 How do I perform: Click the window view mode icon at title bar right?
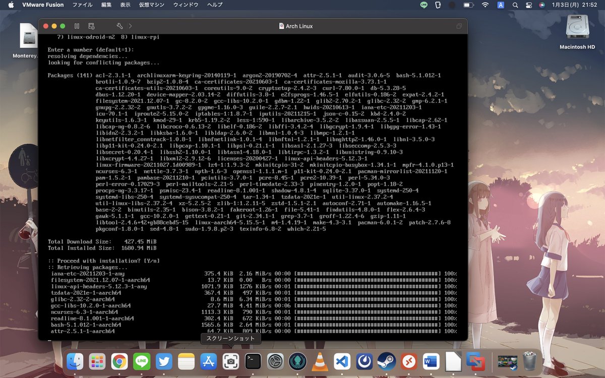(459, 26)
